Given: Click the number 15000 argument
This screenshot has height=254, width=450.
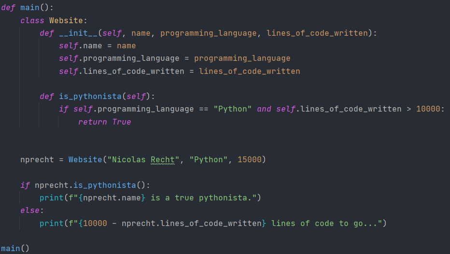Looking at the screenshot, I should (x=250, y=159).
